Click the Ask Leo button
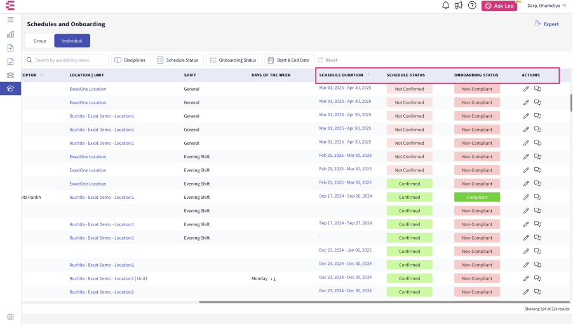The image size is (573, 324). click(499, 6)
